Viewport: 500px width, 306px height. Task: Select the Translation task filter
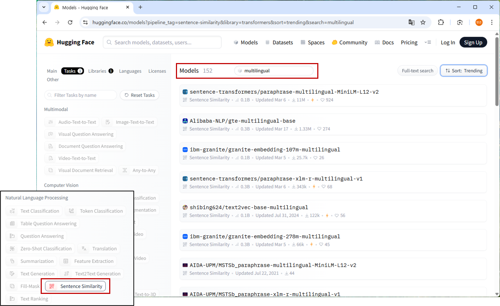point(99,249)
